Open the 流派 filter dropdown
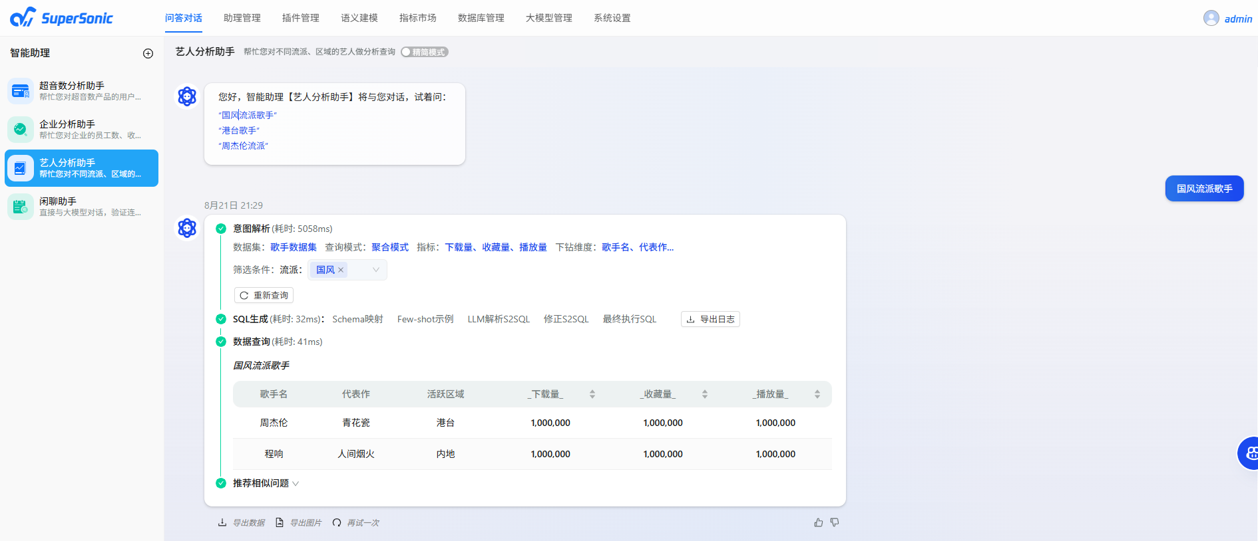The image size is (1258, 541). click(x=347, y=270)
